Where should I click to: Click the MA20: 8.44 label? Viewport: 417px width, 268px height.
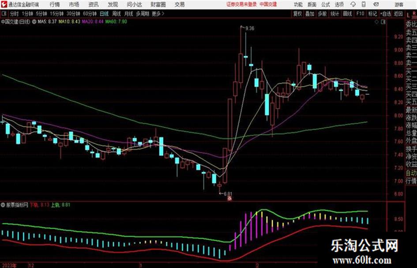click(93, 22)
